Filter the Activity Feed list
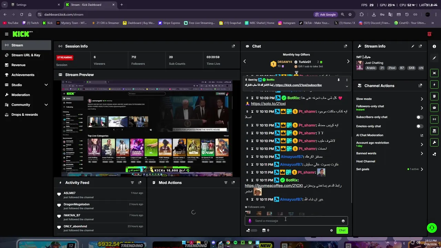The height and width of the screenshot is (248, 441). [132, 183]
